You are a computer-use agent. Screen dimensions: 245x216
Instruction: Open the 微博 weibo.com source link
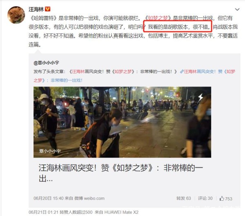[89, 198]
